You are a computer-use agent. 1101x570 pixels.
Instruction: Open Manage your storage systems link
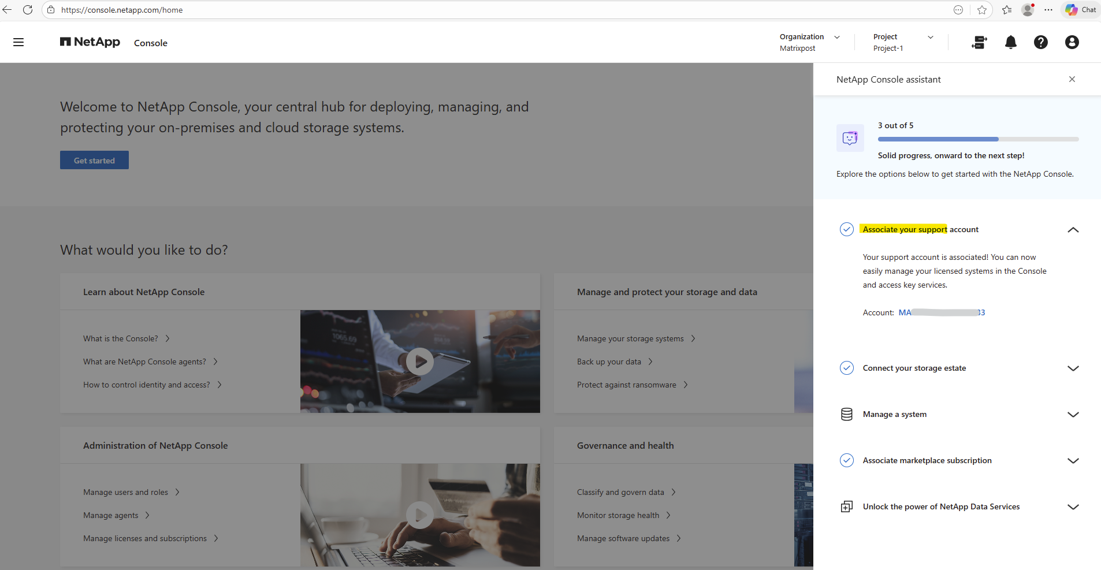[636, 338]
